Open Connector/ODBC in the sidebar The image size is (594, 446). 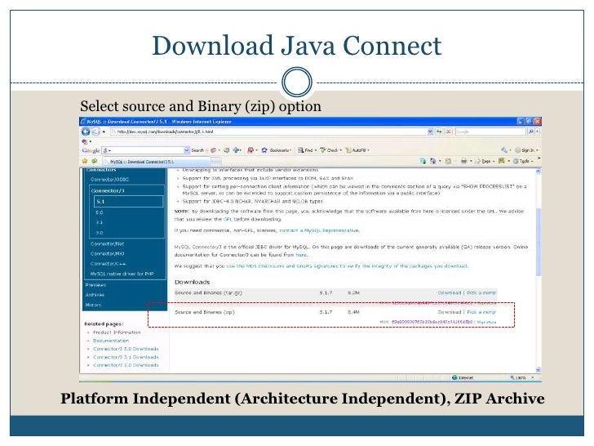coord(110,180)
